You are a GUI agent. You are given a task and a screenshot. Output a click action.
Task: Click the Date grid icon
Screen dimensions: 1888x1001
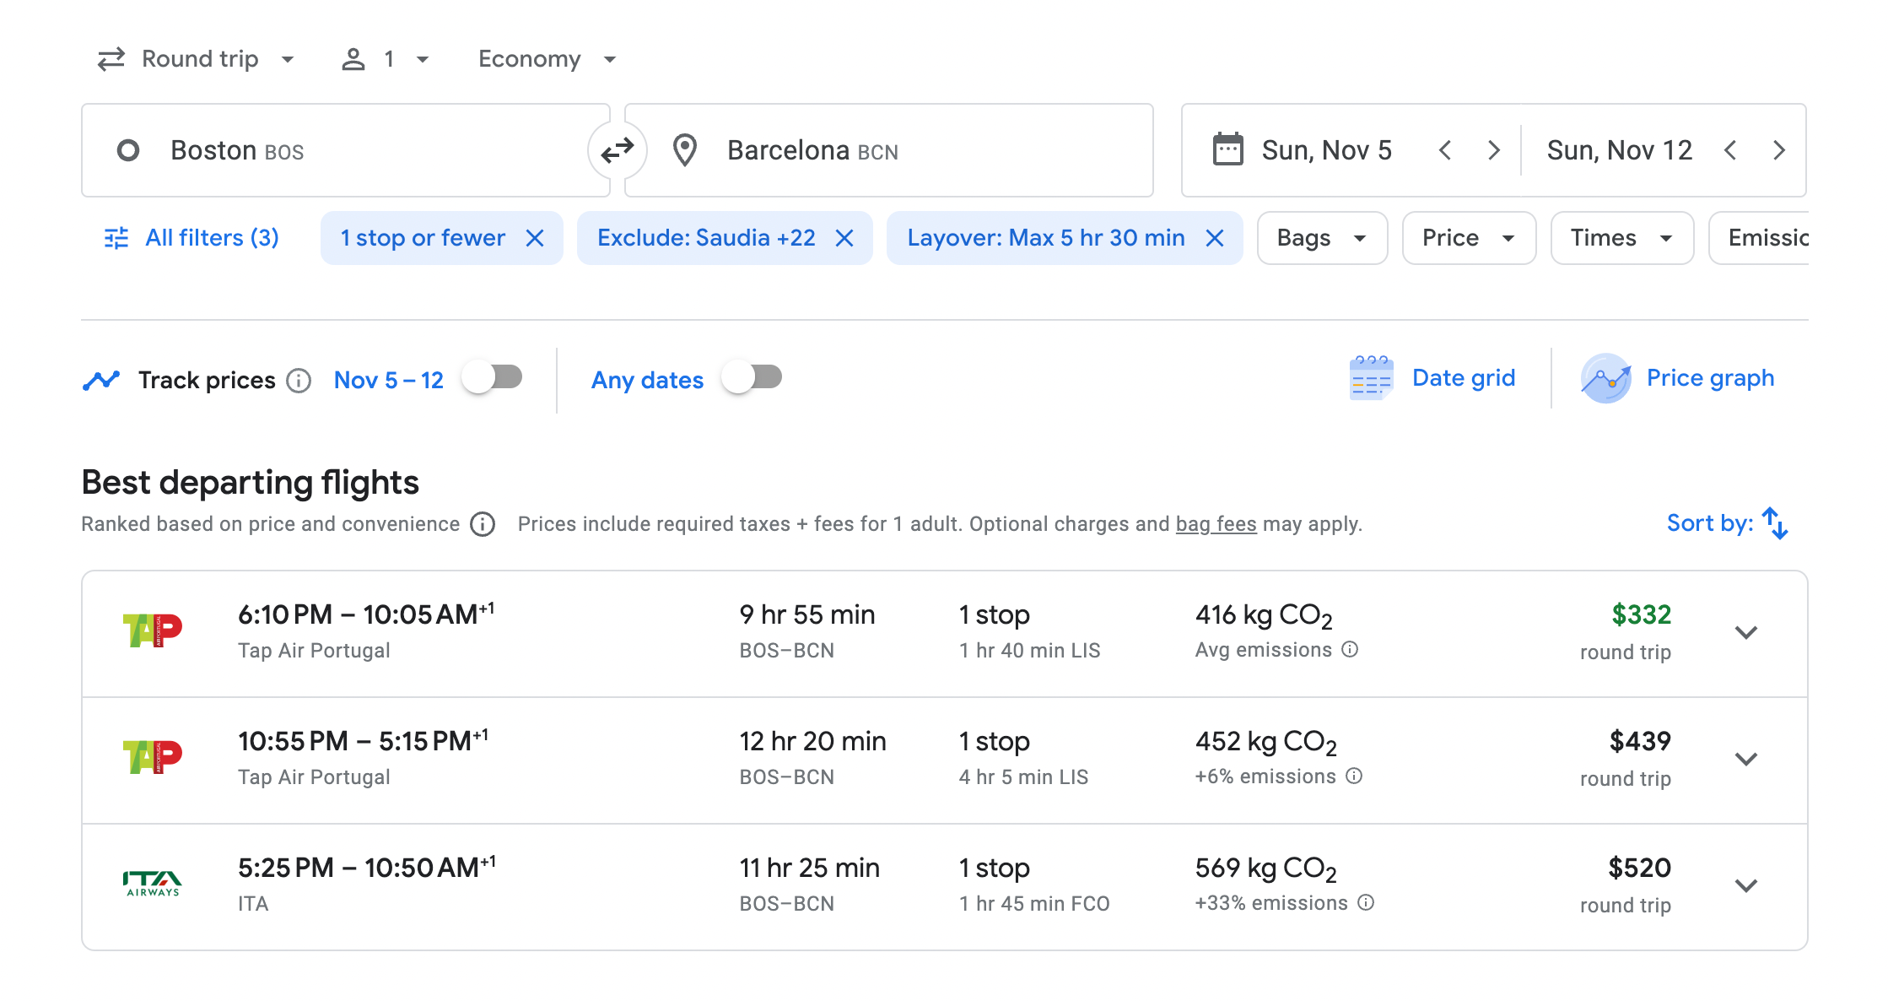(1371, 378)
